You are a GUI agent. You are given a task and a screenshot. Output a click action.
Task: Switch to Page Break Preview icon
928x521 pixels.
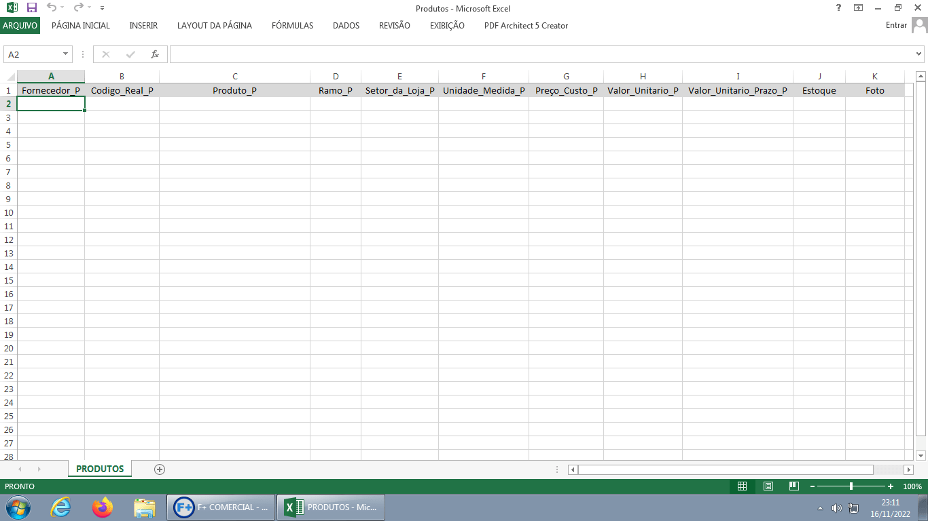pyautogui.click(x=793, y=486)
